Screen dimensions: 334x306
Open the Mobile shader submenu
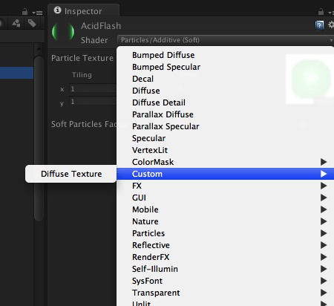click(x=226, y=209)
